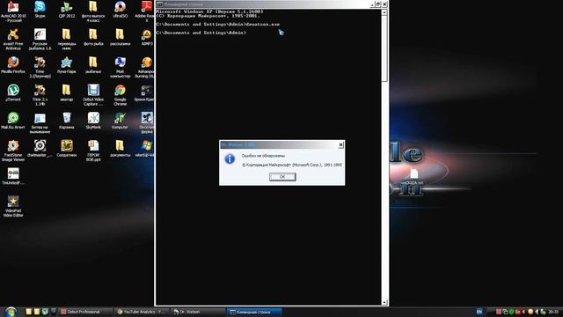Image resolution: width=563 pixels, height=317 pixels.
Task: Open the фото рыба folder
Action: [x=93, y=37]
